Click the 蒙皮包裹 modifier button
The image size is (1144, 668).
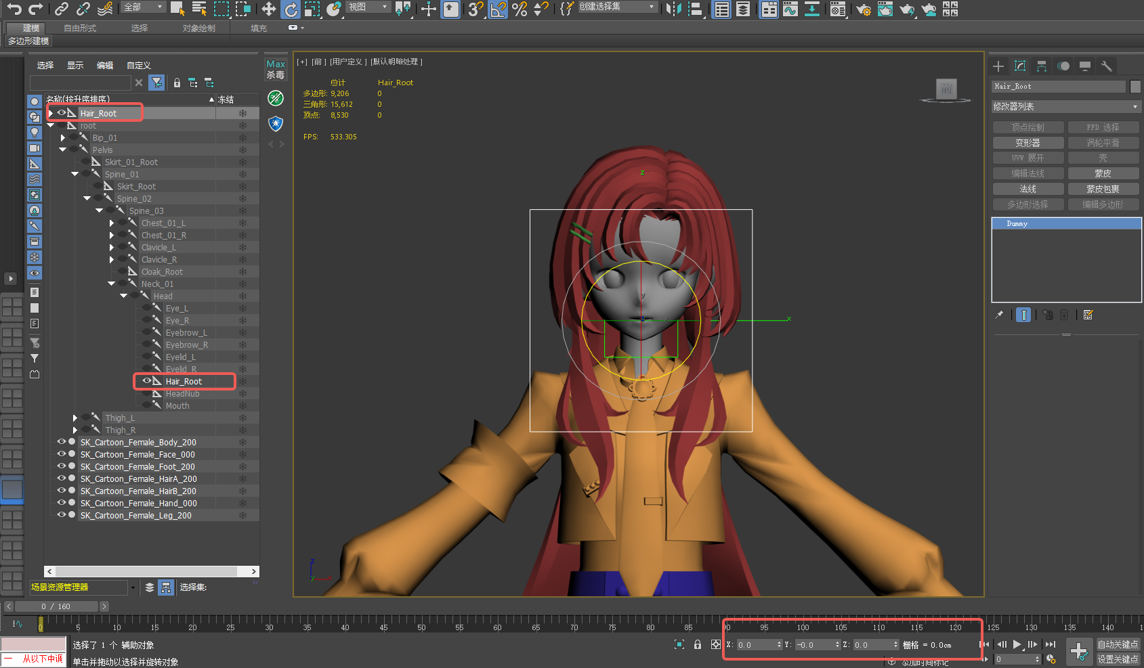point(1103,189)
